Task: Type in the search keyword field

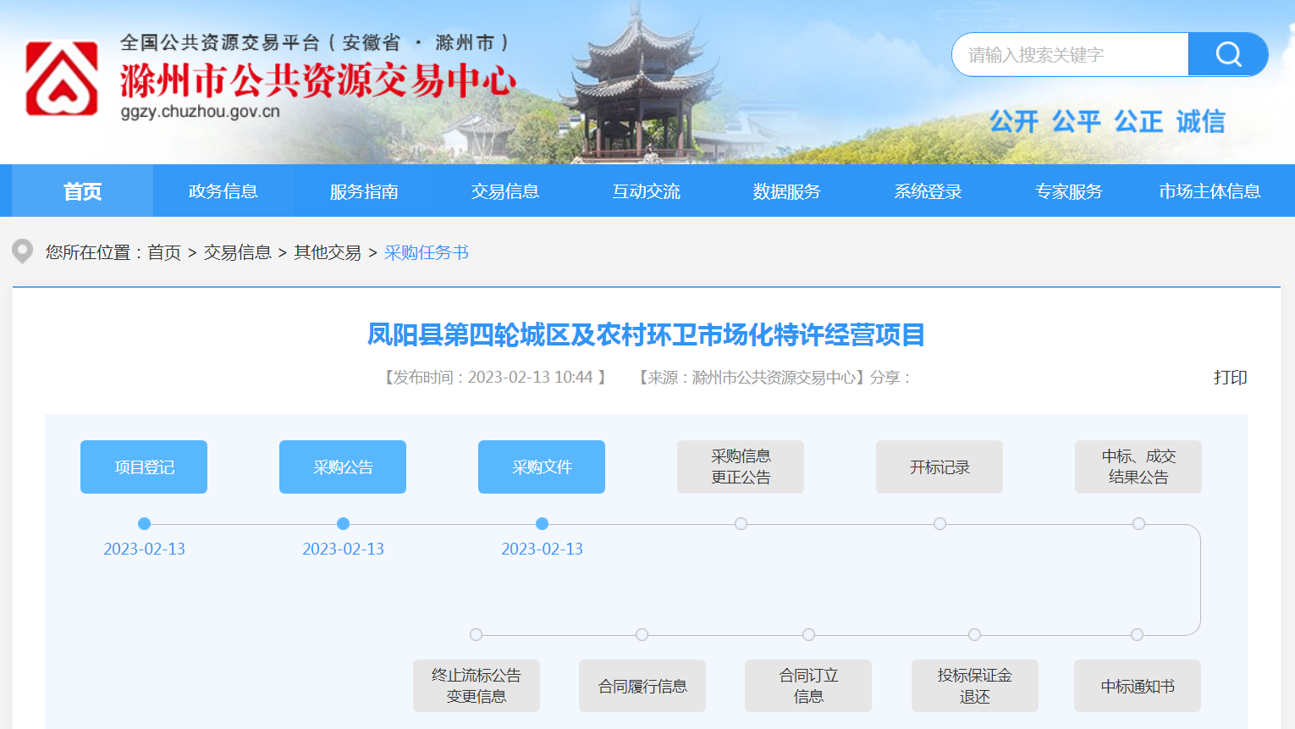Action: point(1070,55)
